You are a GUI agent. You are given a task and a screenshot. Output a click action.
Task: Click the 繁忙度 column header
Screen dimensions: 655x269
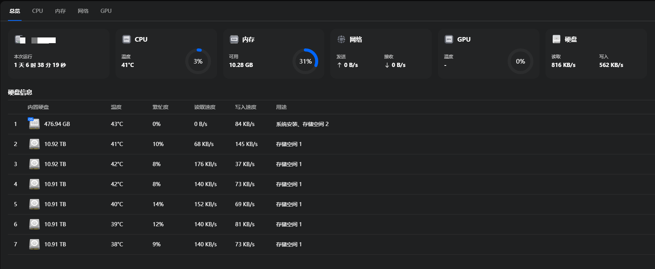(161, 107)
